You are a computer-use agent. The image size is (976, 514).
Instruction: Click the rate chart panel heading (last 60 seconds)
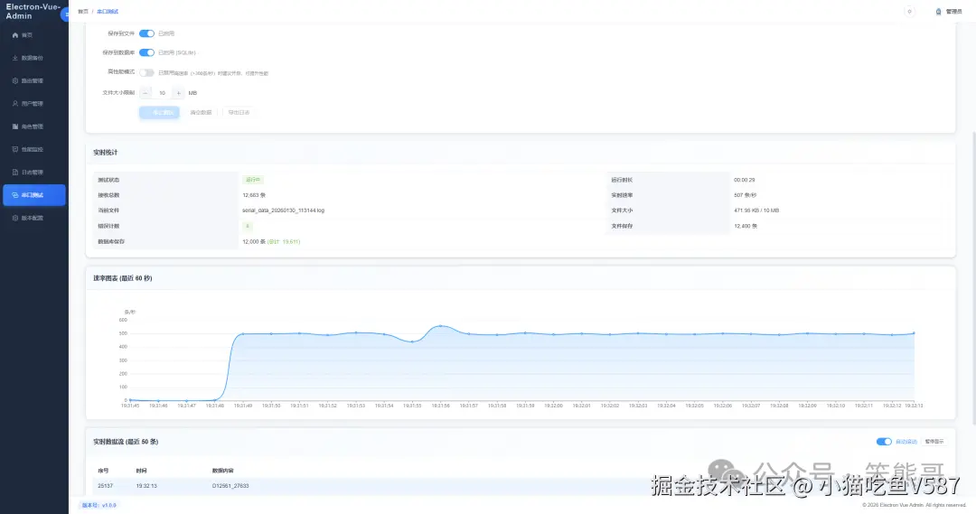[x=123, y=278]
